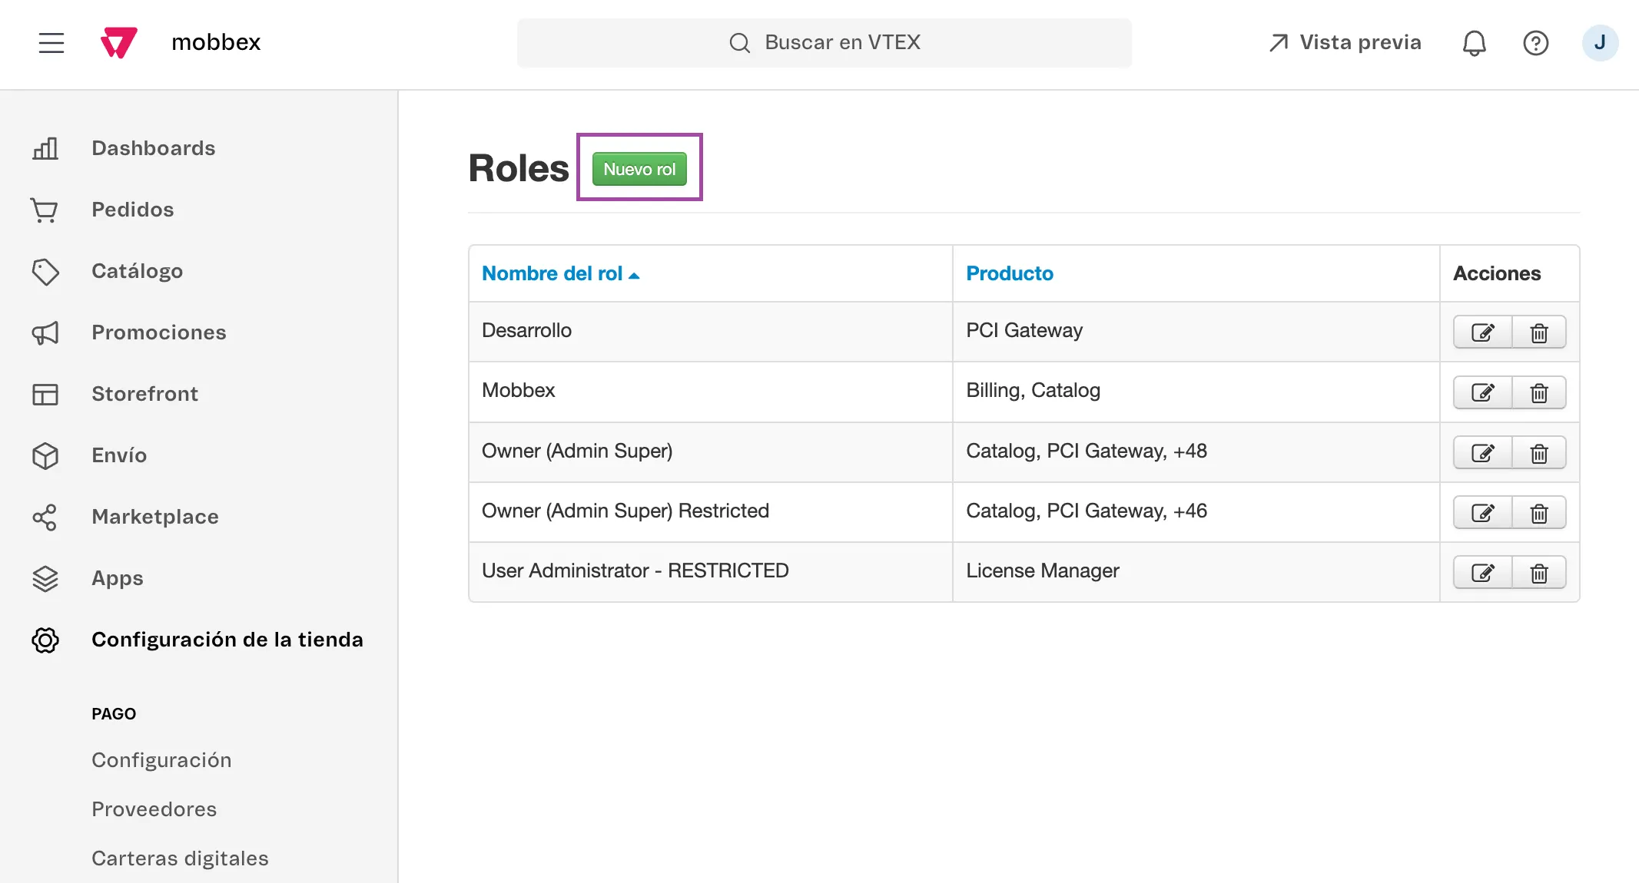Open the hamburger menu icon
The width and height of the screenshot is (1639, 883).
pos(51,43)
